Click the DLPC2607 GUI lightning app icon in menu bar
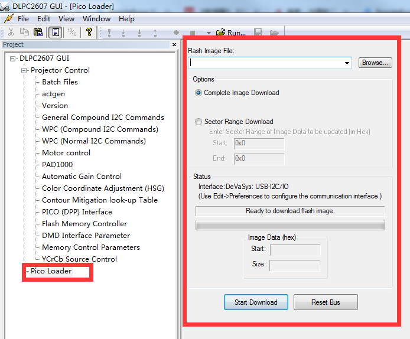The width and height of the screenshot is (410, 339). pos(9,18)
